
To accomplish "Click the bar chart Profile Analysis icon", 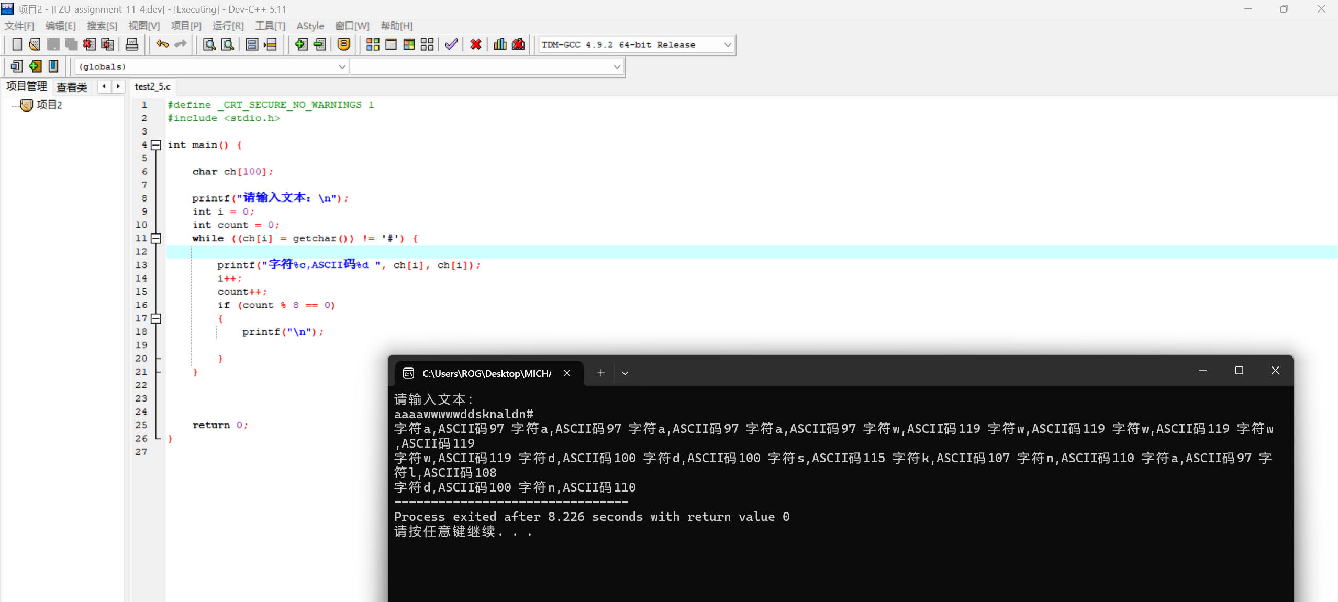I will [x=500, y=44].
